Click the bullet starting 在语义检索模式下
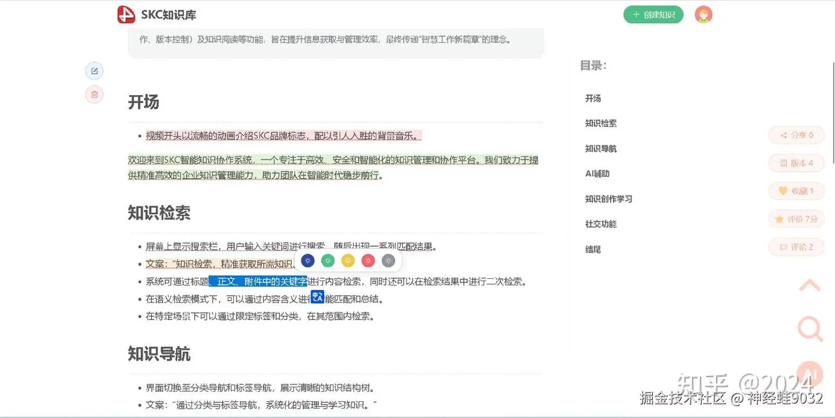 coord(264,299)
